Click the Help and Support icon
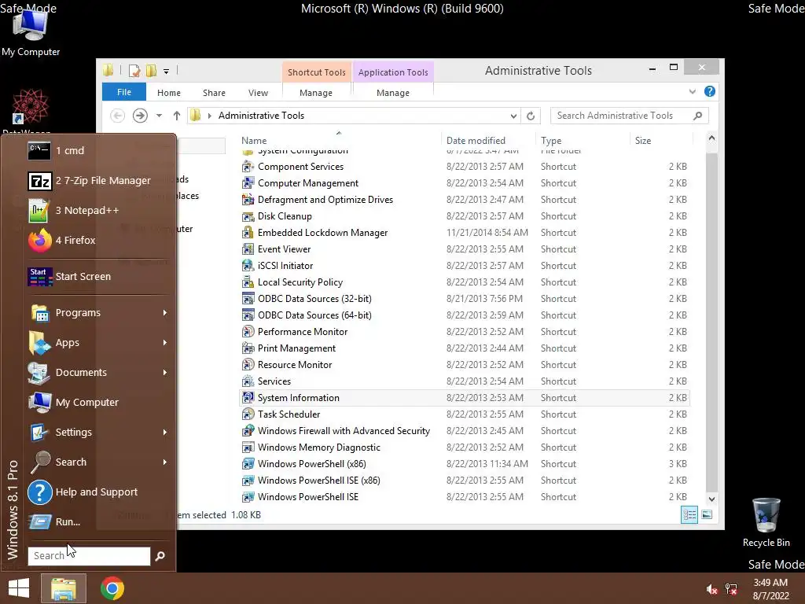805x604 pixels. coord(40,492)
